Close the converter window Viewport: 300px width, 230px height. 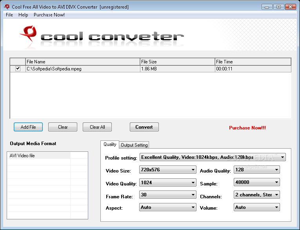click(x=291, y=7)
